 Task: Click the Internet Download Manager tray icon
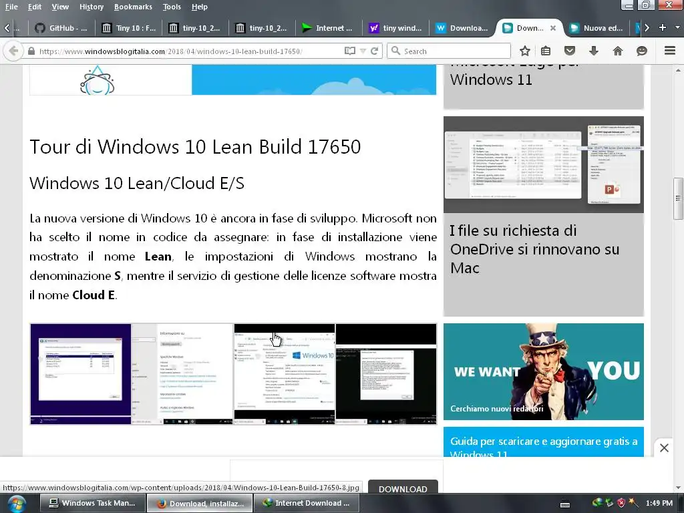[x=597, y=503]
